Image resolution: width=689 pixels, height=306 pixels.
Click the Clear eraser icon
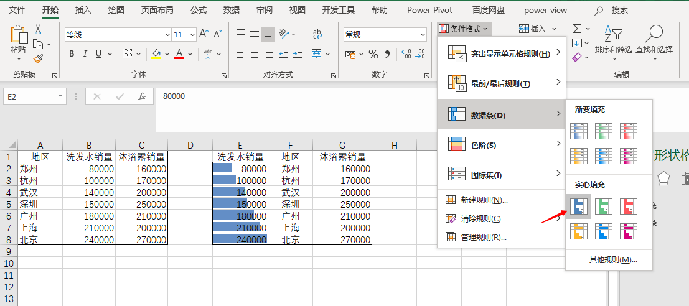click(x=577, y=57)
